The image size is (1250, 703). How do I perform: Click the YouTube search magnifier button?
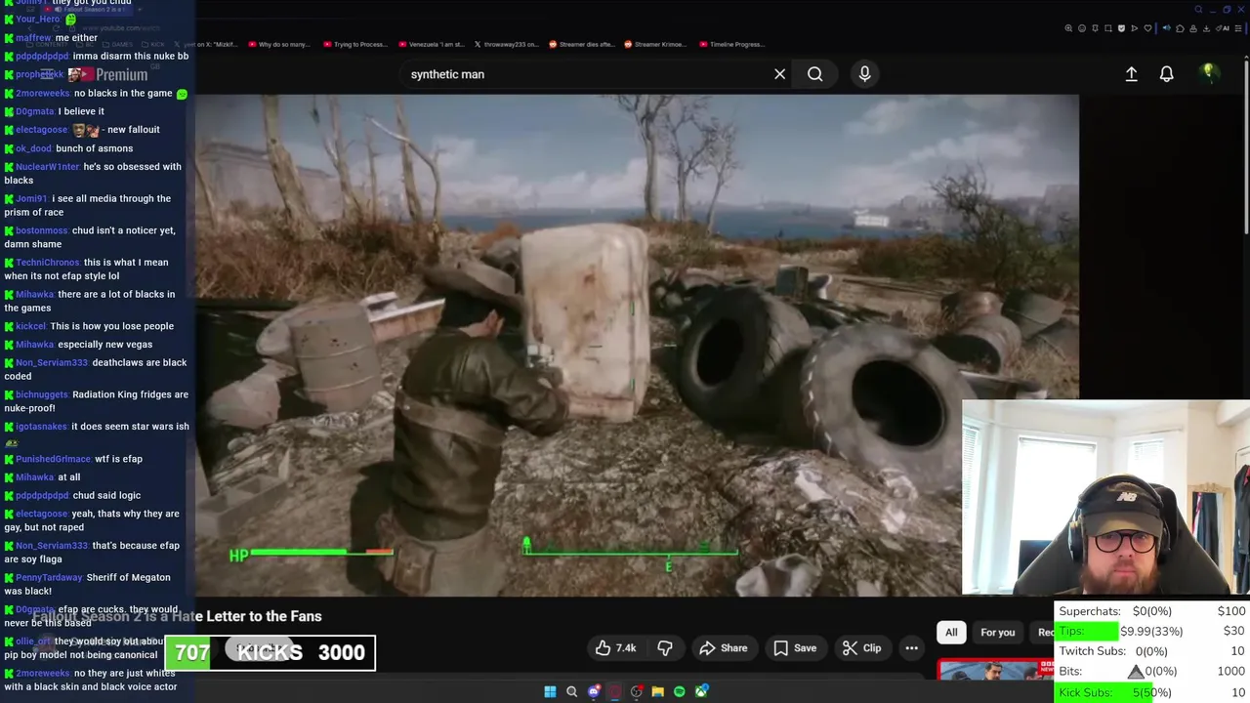pyautogui.click(x=814, y=74)
